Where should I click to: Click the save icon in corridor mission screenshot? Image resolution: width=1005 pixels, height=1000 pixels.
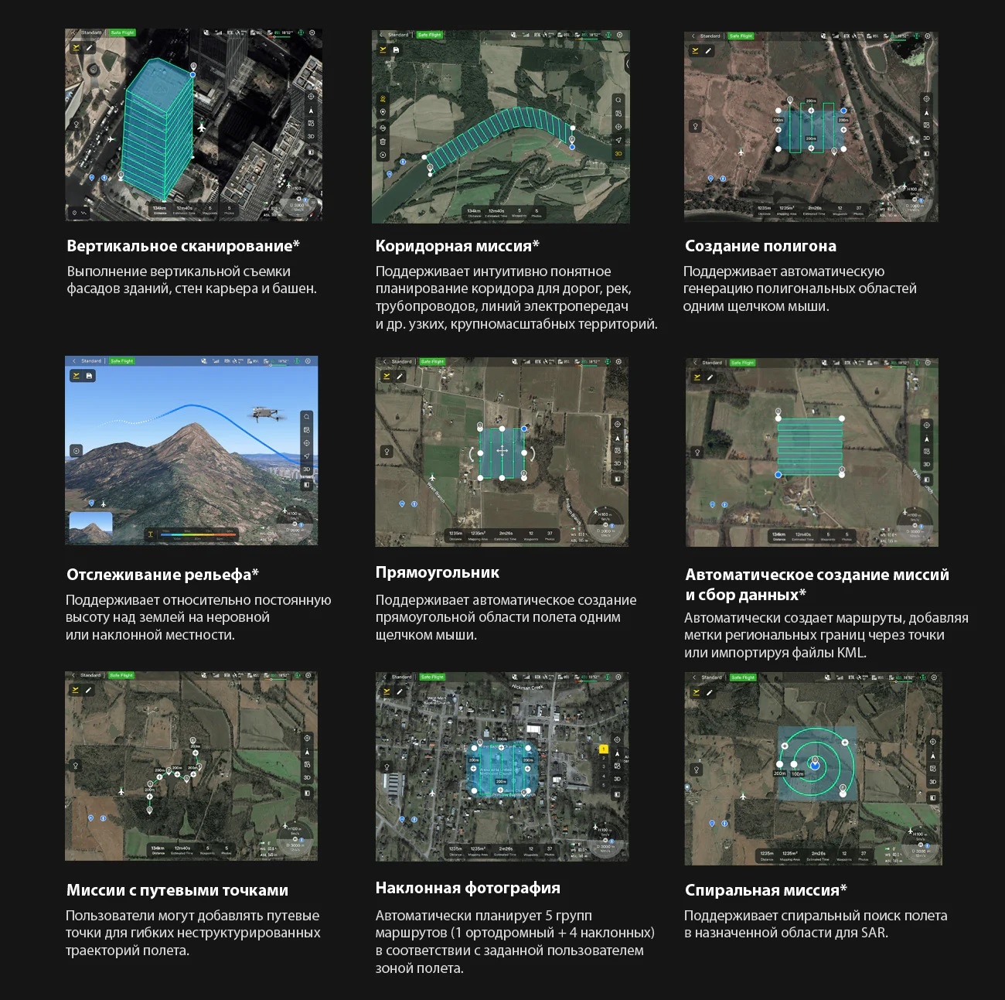click(396, 49)
